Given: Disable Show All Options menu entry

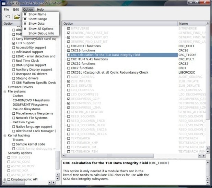Looking at the screenshot, I should click(40, 29).
